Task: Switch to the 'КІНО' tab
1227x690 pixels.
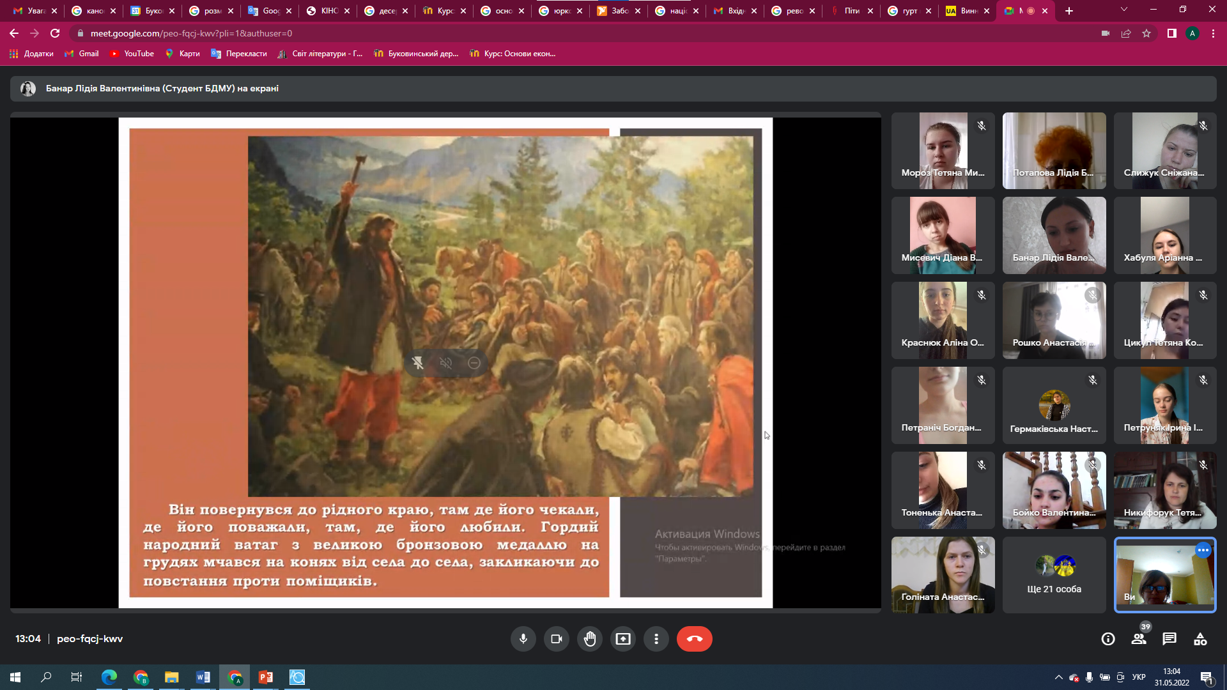Action: point(328,11)
